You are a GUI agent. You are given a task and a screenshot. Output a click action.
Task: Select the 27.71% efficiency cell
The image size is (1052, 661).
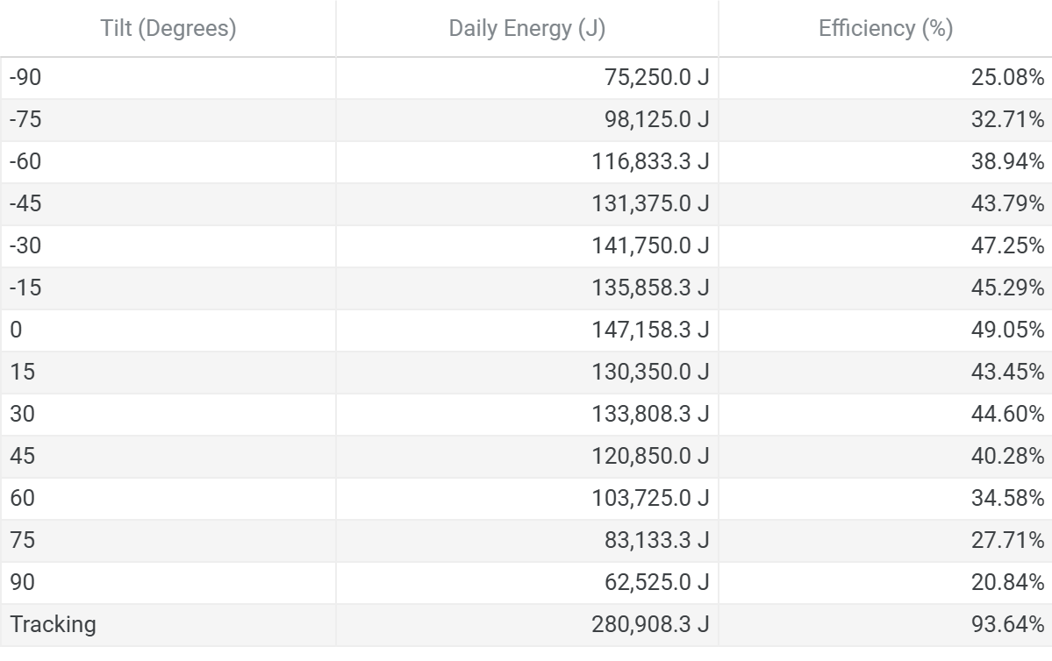885,541
